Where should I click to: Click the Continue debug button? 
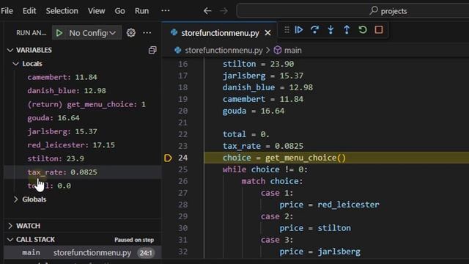click(299, 29)
